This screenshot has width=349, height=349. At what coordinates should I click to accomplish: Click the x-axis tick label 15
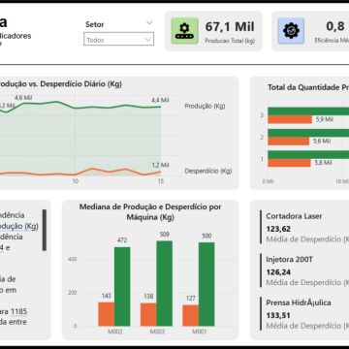coord(161,181)
